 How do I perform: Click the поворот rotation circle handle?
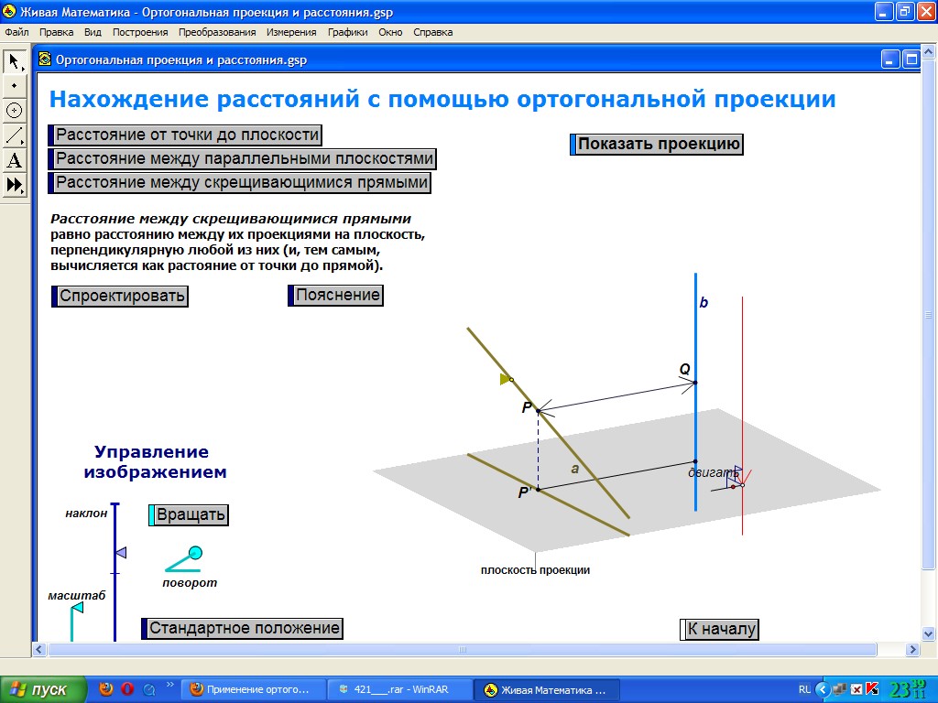[x=195, y=552]
